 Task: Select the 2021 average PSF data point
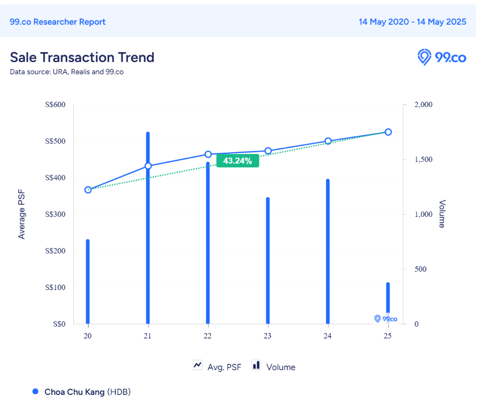(x=148, y=166)
